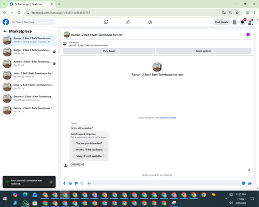The image size is (259, 207).
Task: Click into the message text box
Action: [164, 183]
